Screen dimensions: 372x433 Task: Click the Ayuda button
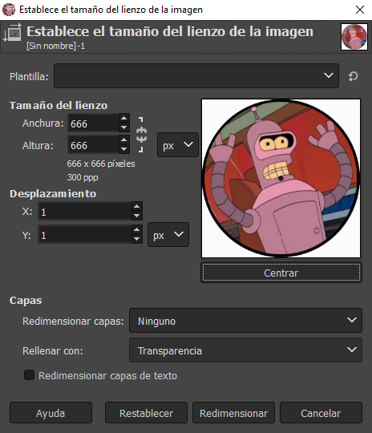pos(51,413)
